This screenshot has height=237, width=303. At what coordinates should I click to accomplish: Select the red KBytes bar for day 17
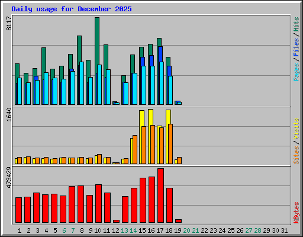pos(160,196)
